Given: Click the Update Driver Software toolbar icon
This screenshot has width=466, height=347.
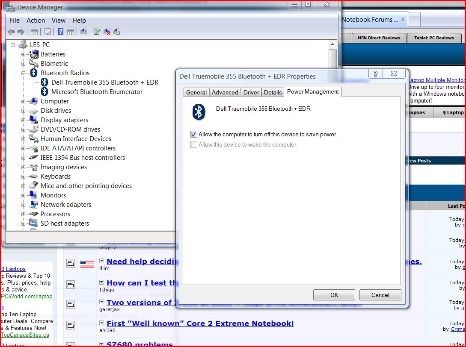Looking at the screenshot, I should [97, 32].
